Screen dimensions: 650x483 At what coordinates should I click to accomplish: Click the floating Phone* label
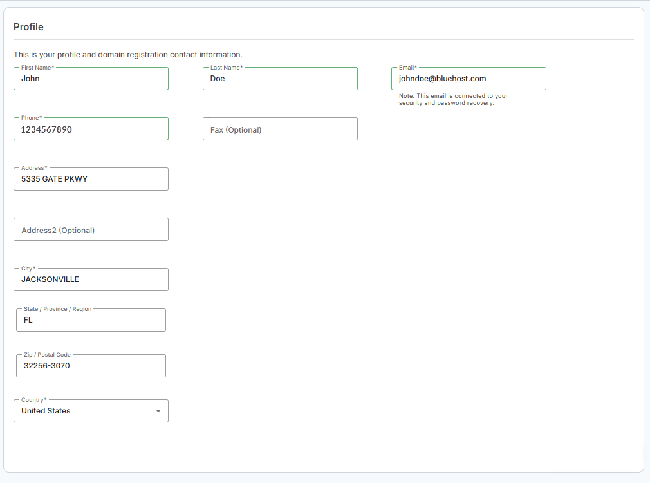point(32,118)
